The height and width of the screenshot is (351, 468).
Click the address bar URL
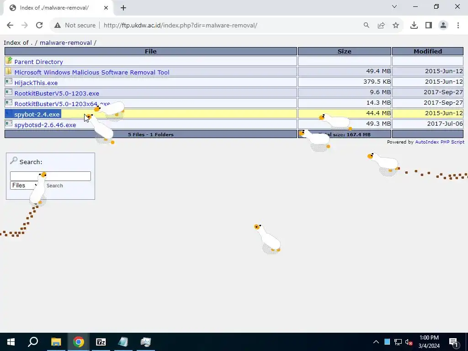(x=180, y=26)
